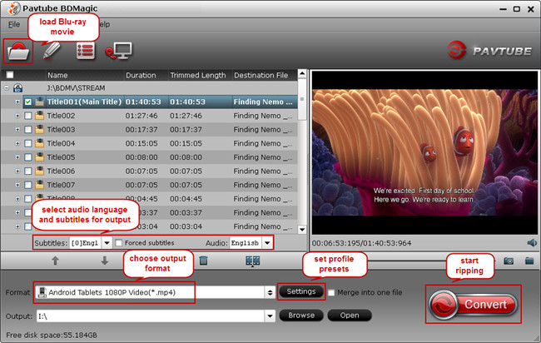Enable Merge into one file checkbox

coord(331,292)
